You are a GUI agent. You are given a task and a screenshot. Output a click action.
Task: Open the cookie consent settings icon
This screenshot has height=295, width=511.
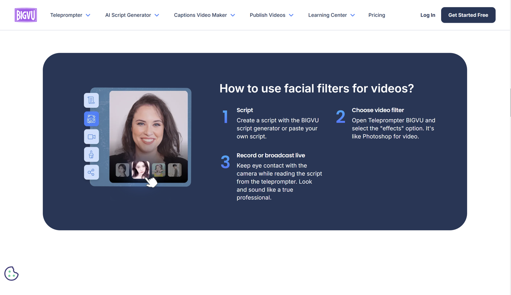coord(11,273)
